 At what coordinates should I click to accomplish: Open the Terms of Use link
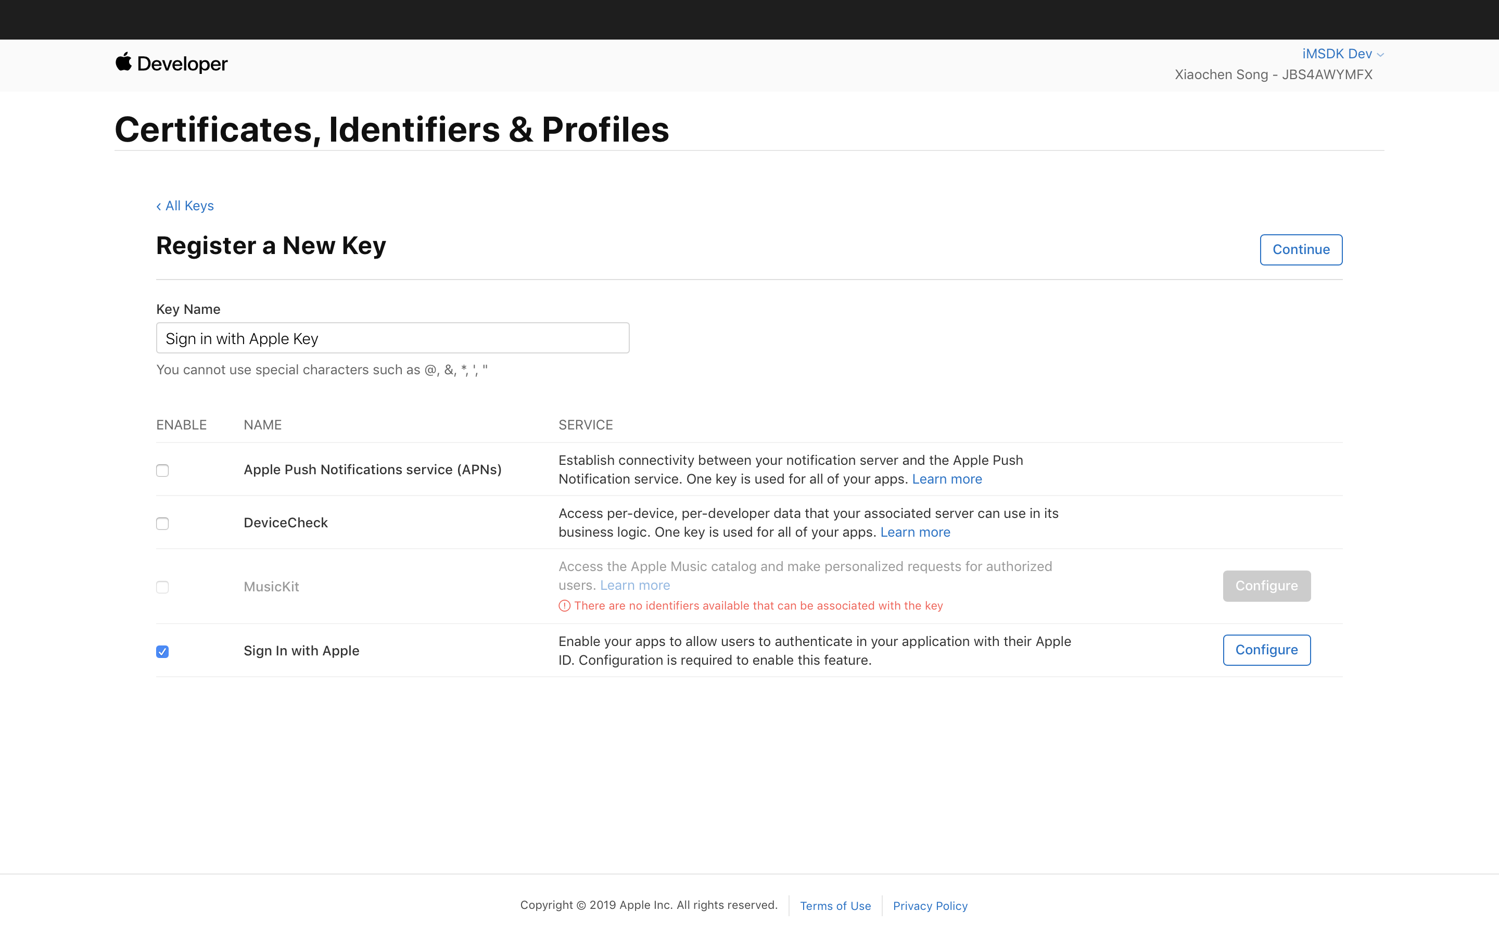(x=835, y=906)
